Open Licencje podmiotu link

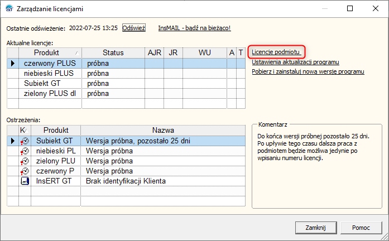click(x=276, y=52)
